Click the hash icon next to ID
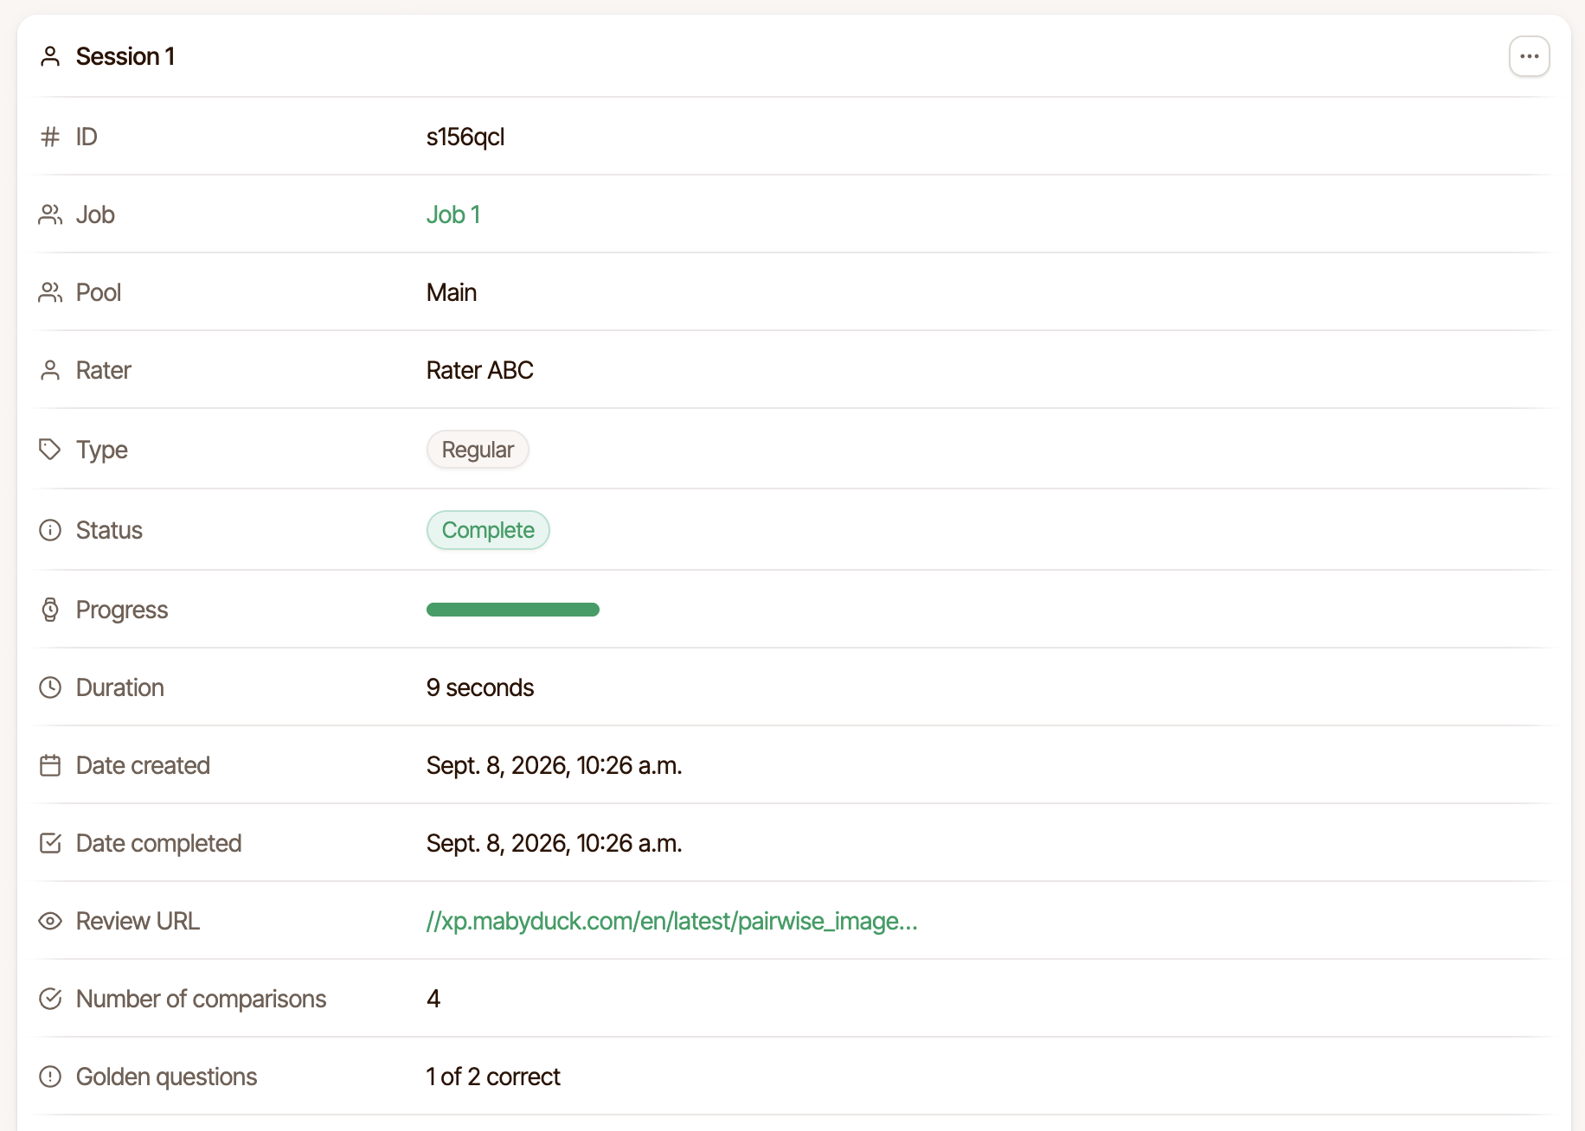The width and height of the screenshot is (1585, 1131). (50, 137)
